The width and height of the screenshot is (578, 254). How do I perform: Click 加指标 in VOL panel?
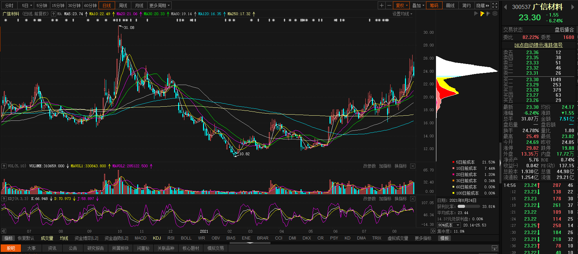pos(385,166)
